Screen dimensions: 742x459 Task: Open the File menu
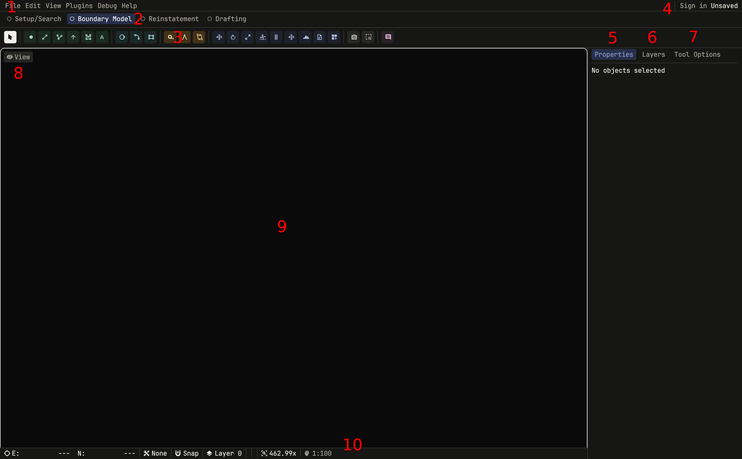pyautogui.click(x=13, y=6)
